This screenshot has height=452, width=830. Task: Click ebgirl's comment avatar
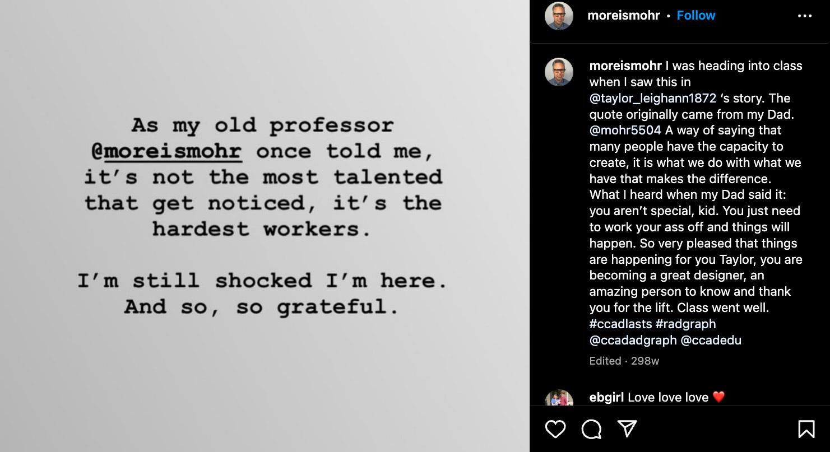coord(559,398)
